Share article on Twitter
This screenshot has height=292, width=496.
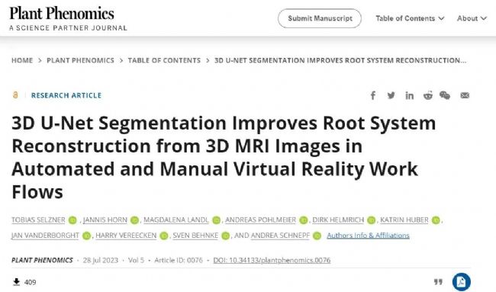coord(391,95)
